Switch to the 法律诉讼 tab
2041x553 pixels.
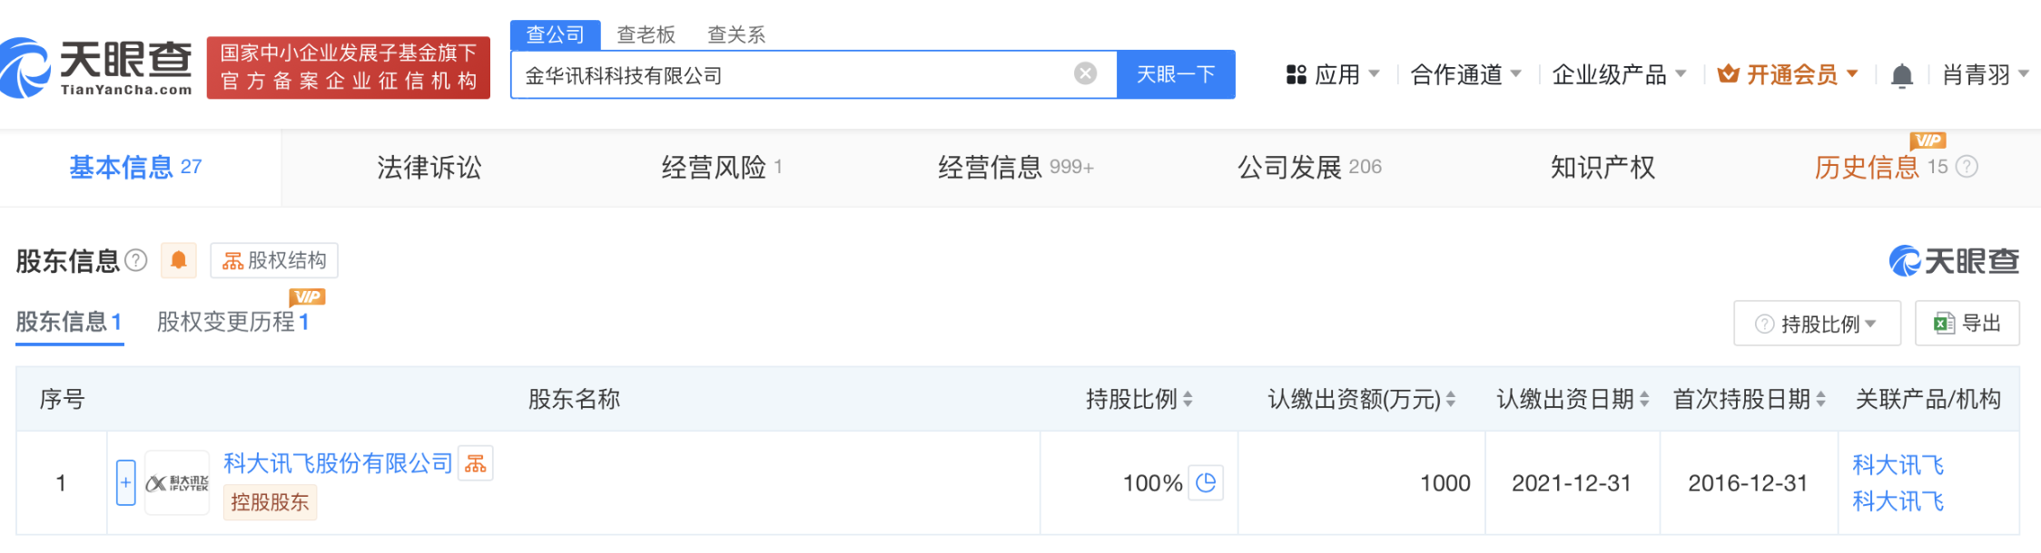click(429, 168)
